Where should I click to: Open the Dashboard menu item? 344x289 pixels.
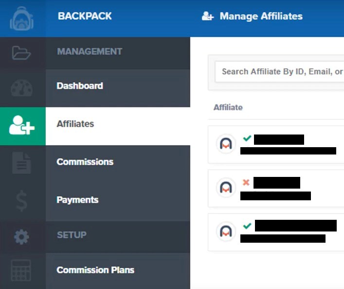(x=118, y=88)
